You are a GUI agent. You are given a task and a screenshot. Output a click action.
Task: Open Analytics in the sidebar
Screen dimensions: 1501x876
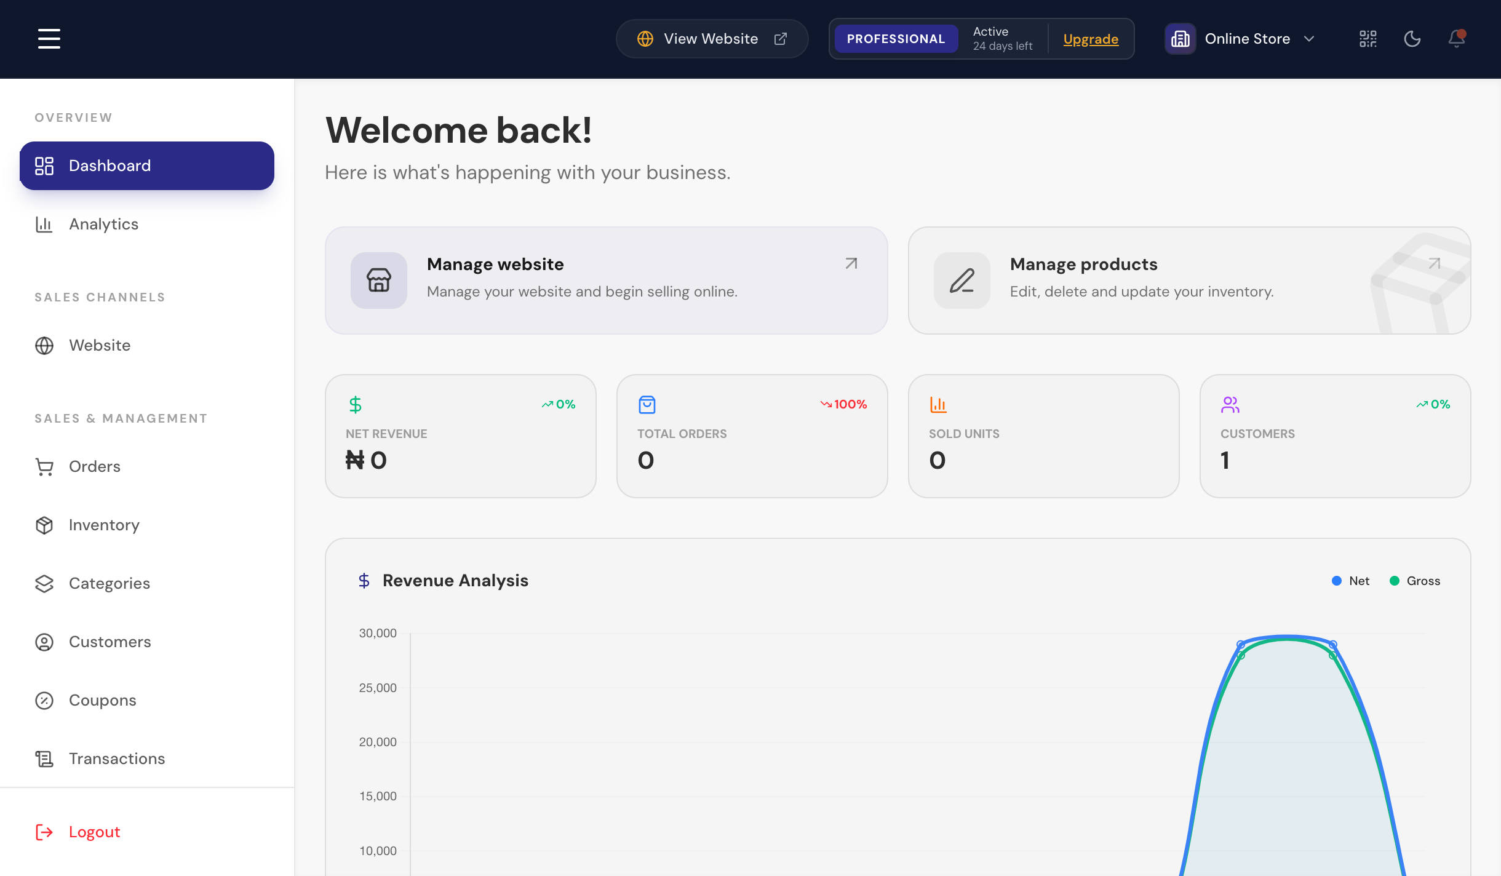(147, 224)
